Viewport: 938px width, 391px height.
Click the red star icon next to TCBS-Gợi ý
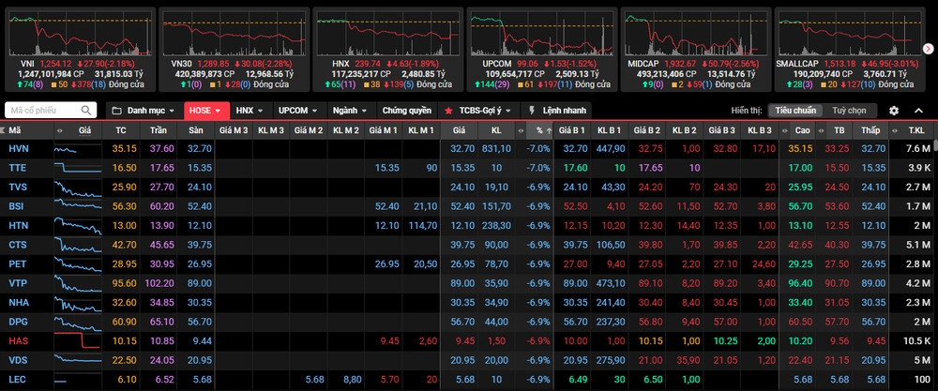[449, 111]
